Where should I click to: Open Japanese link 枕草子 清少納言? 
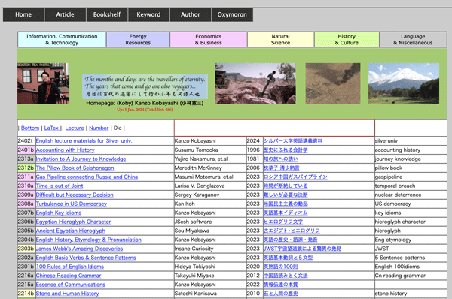coord(281,168)
